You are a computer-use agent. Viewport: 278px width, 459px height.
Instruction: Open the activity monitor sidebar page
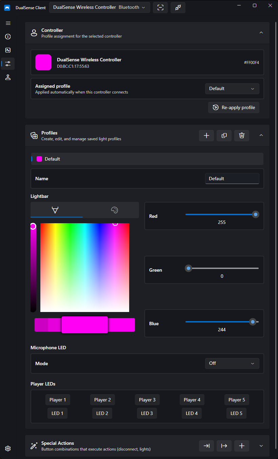click(x=8, y=50)
